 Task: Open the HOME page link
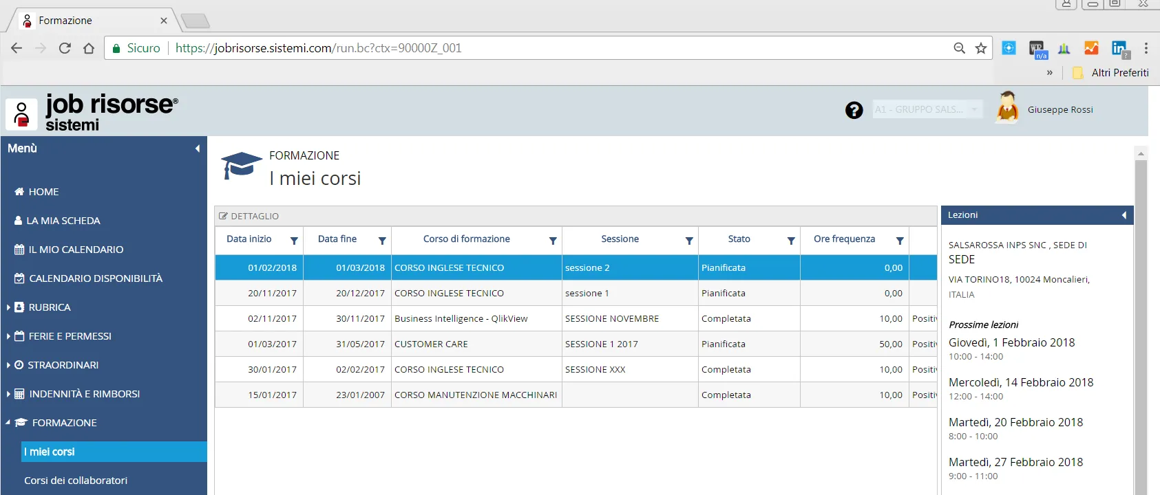(43, 192)
